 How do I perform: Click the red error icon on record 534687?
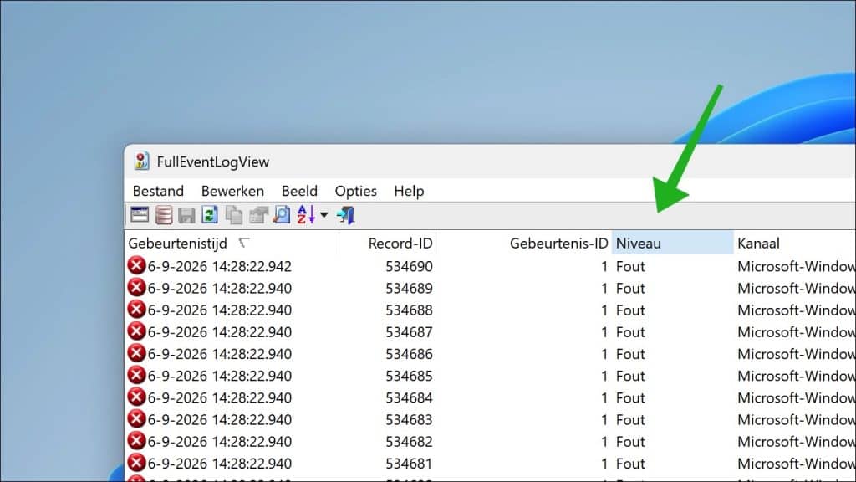click(136, 331)
